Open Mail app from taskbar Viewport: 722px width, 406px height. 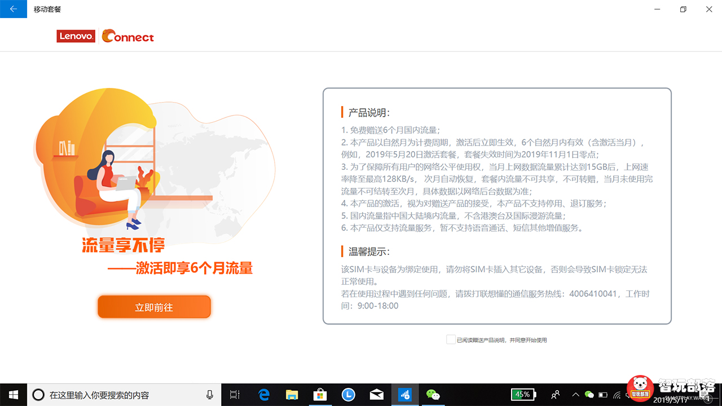(376, 395)
